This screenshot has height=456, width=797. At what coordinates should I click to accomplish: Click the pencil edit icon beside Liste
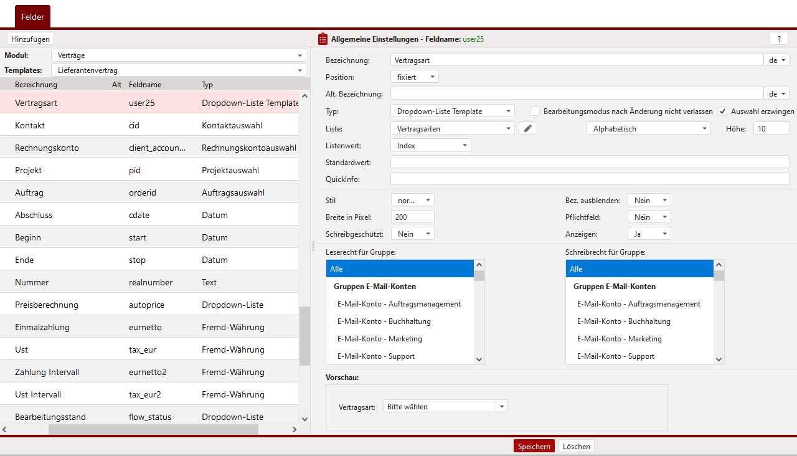click(x=528, y=128)
